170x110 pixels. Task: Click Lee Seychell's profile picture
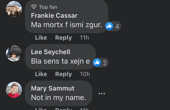click(x=14, y=53)
